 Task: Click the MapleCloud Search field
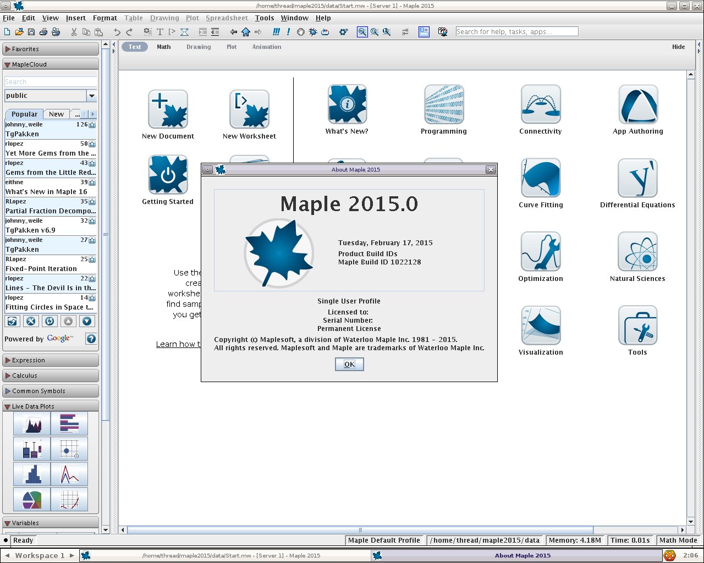pyautogui.click(x=51, y=81)
